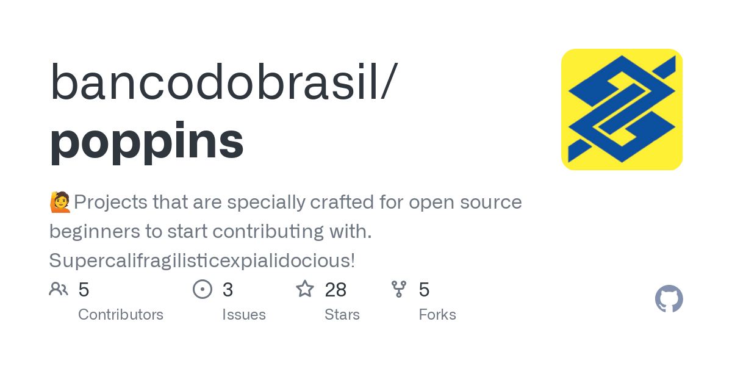The image size is (732, 366).
Task: Click the "beginners to start contributing with" line
Action: click(x=210, y=231)
